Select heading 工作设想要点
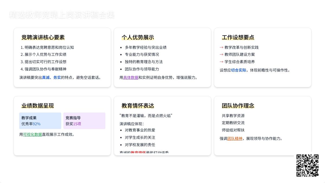This screenshot has width=325, height=183. 238,37
